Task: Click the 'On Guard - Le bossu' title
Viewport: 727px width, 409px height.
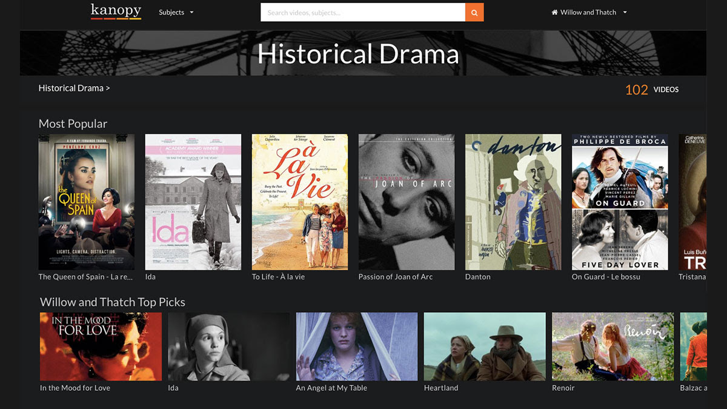Action: coord(606,277)
